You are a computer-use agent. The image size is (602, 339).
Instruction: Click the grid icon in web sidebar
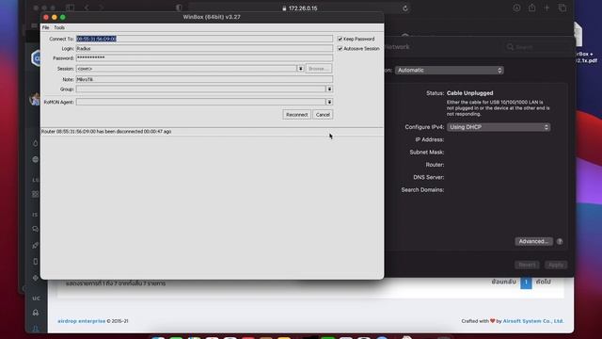click(36, 194)
